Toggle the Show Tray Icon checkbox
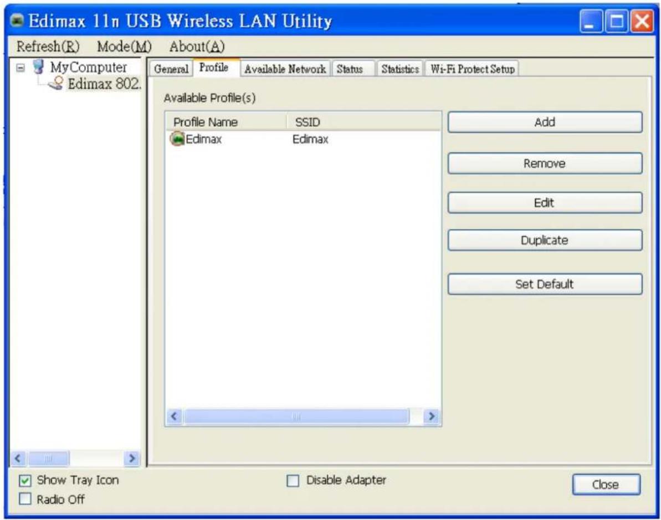The width and height of the screenshot is (661, 520). tap(25, 480)
